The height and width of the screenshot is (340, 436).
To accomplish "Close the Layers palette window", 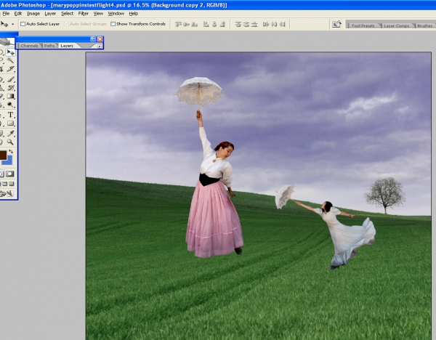I will tap(100, 39).
